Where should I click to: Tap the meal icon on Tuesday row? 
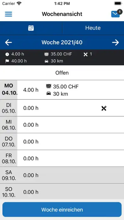(104, 108)
